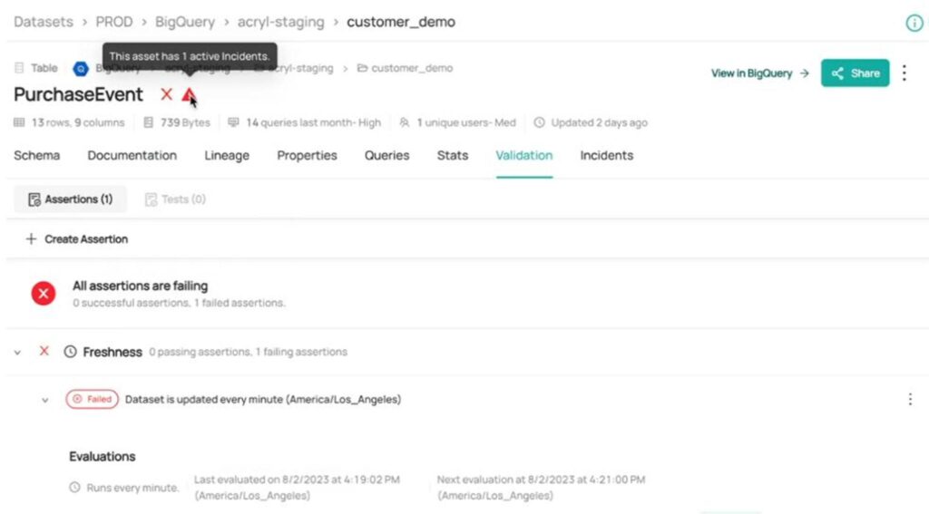Open the three-dot menu next to Share
The height and width of the screenshot is (514, 929).
[905, 73]
